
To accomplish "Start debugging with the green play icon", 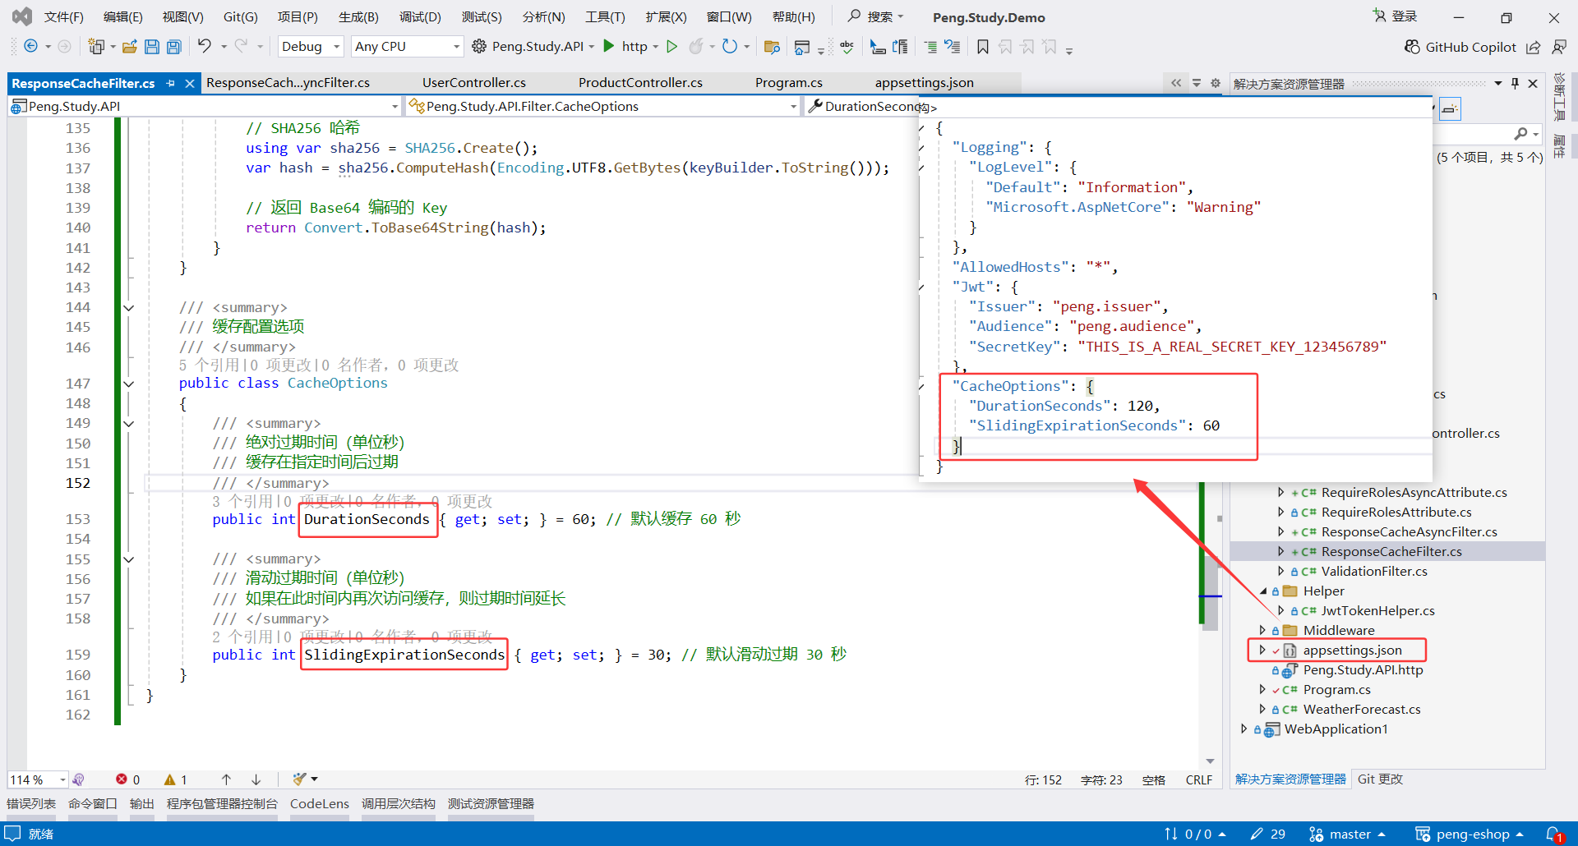I will [x=609, y=46].
